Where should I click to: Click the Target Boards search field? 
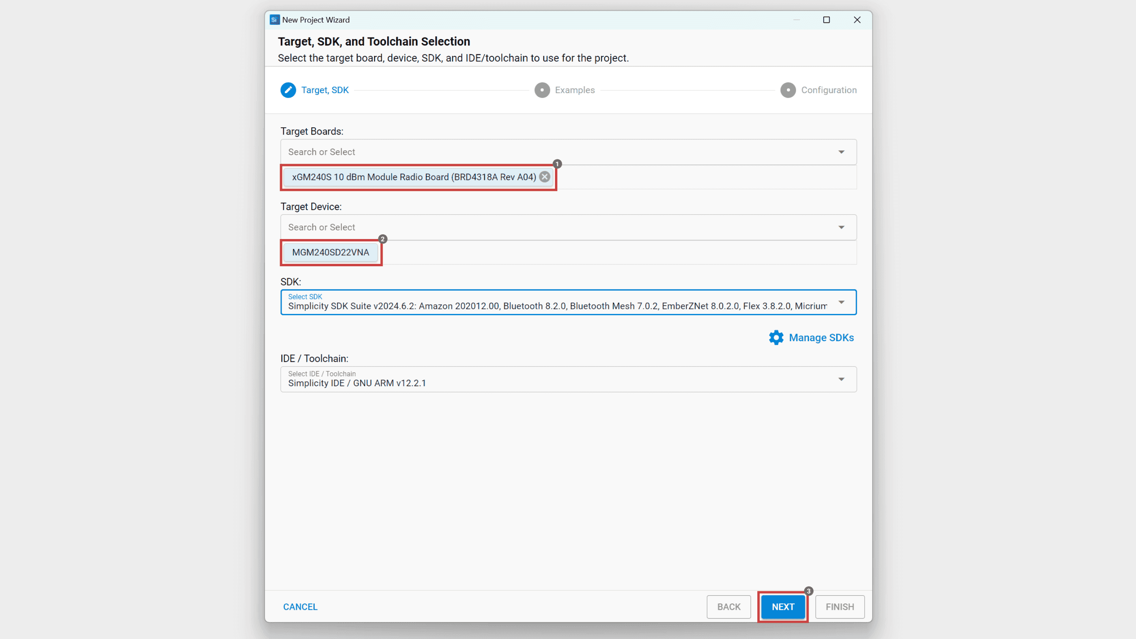441,152
